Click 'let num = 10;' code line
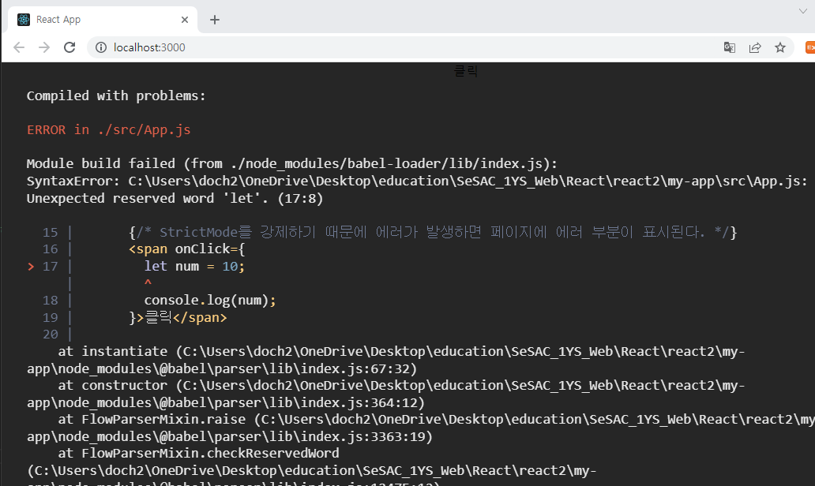Image resolution: width=815 pixels, height=486 pixels. (x=194, y=267)
